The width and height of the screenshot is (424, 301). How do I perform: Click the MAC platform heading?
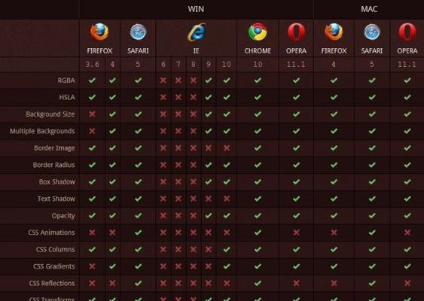coord(369,9)
